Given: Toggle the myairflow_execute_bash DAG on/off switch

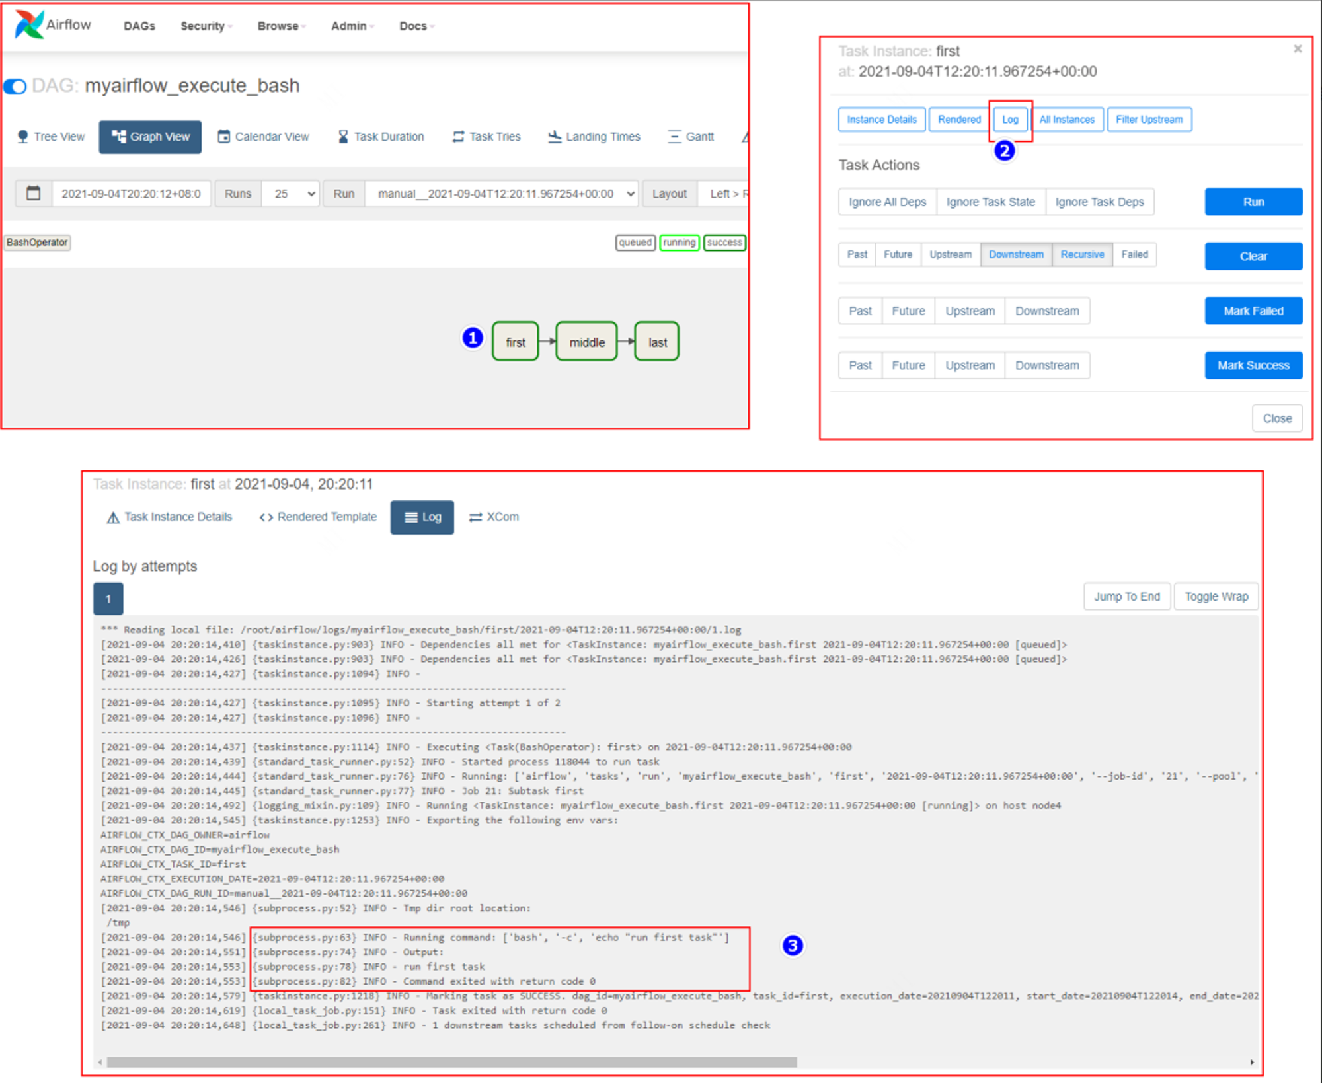Looking at the screenshot, I should coord(15,87).
